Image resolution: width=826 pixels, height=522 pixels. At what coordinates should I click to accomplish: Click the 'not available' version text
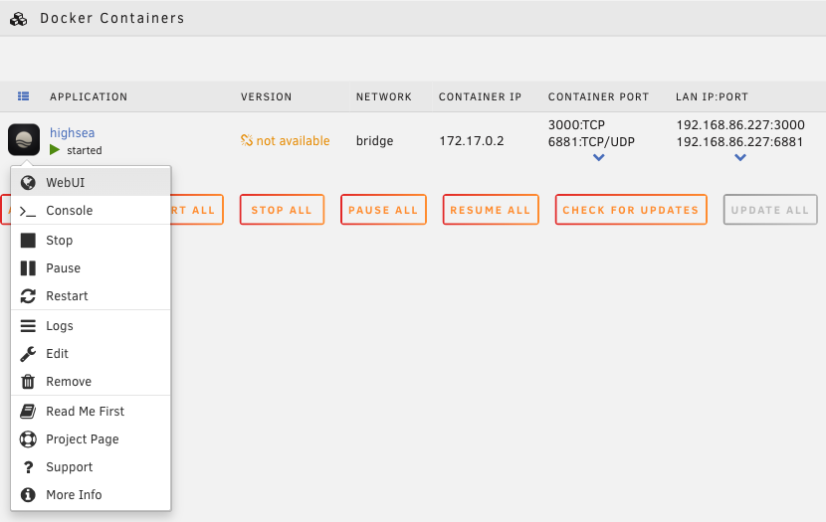click(293, 140)
